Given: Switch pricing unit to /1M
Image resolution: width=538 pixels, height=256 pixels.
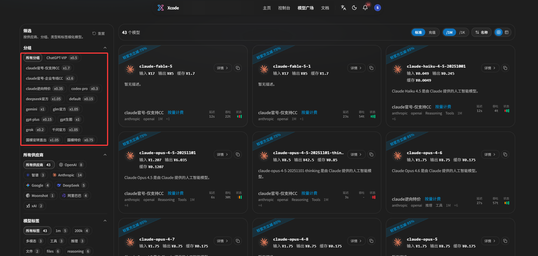Looking at the screenshot, I should coord(449,32).
